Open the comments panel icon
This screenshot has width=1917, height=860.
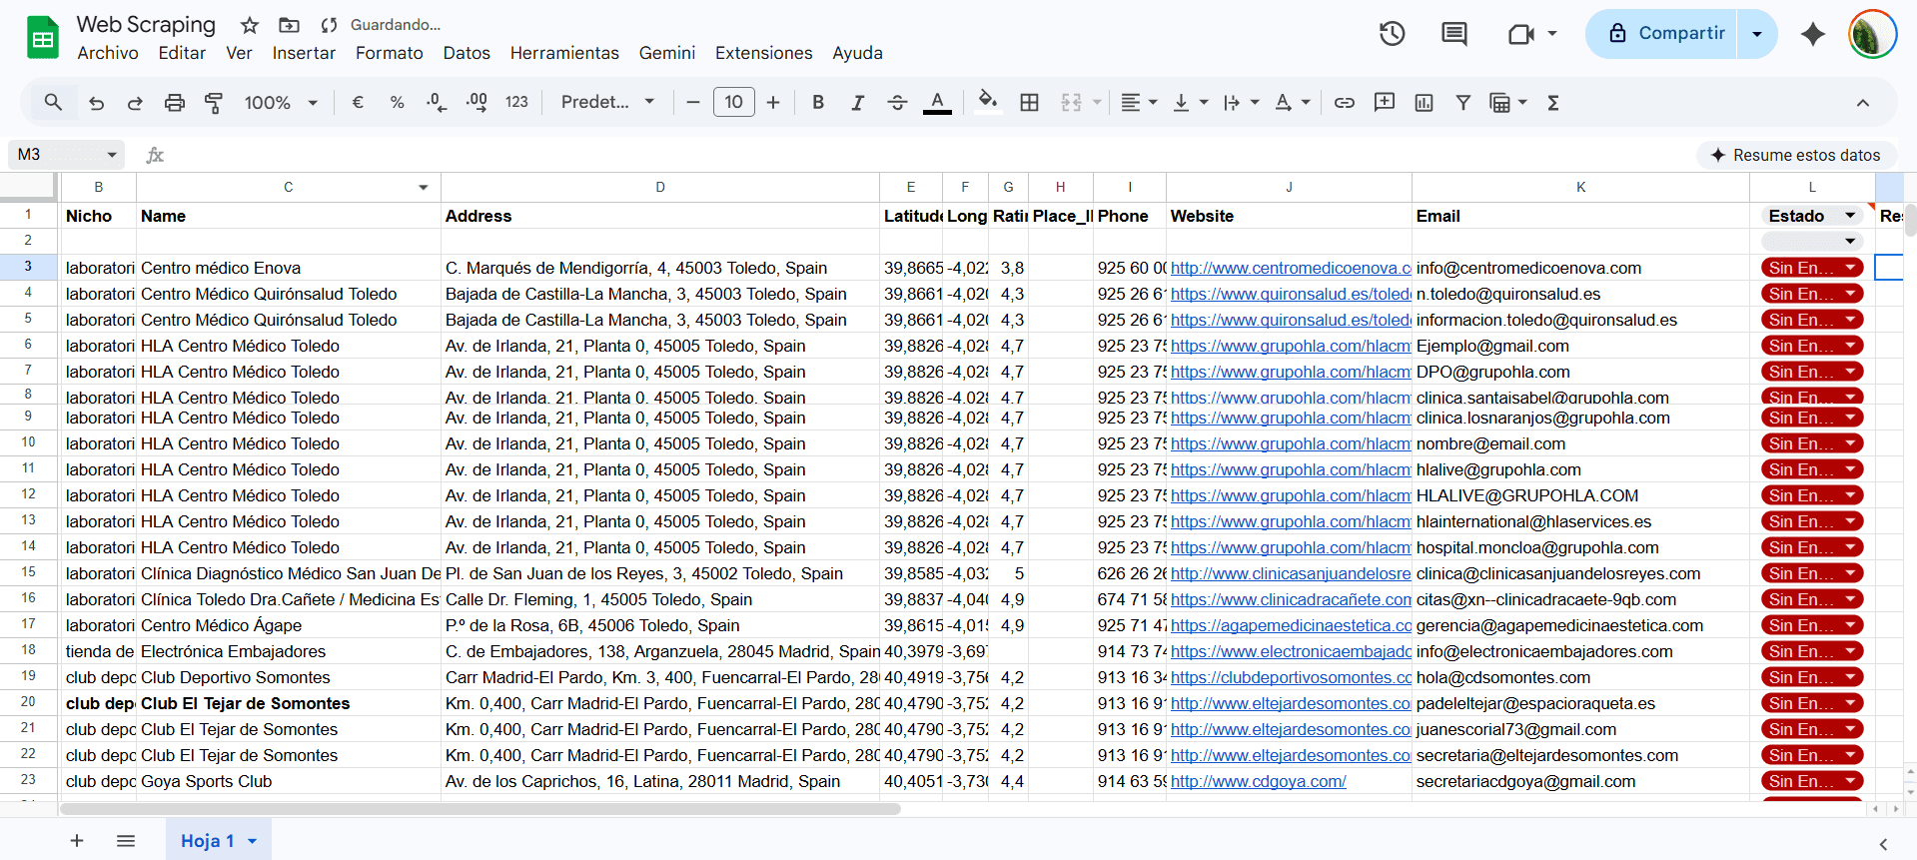[1453, 34]
